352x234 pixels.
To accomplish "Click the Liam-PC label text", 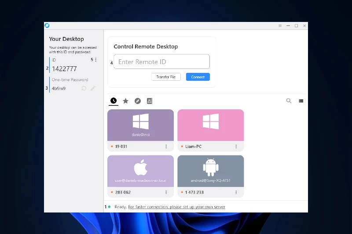I will (193, 147).
